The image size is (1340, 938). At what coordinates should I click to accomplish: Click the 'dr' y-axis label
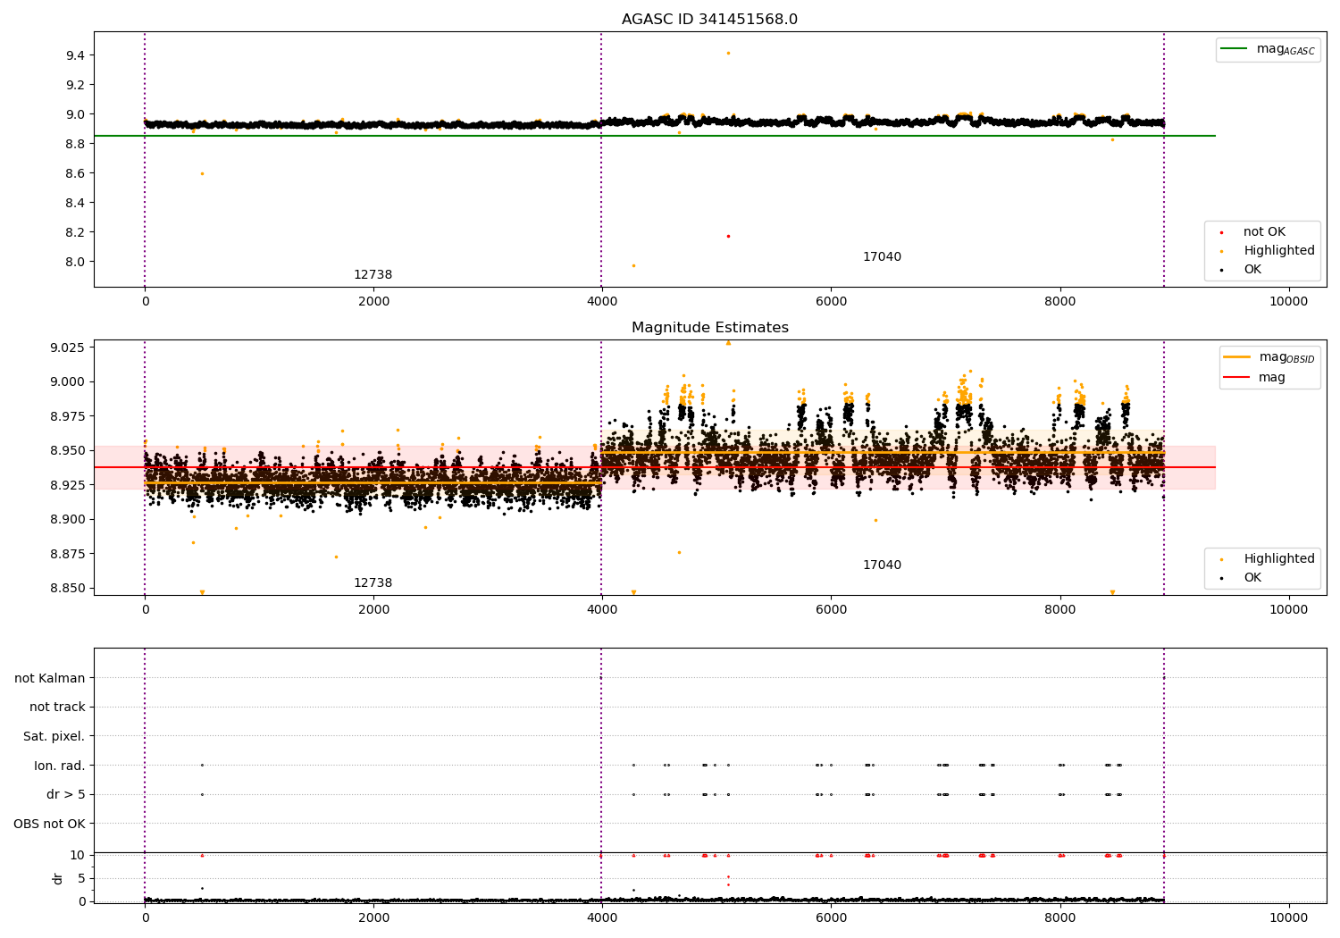[x=57, y=878]
